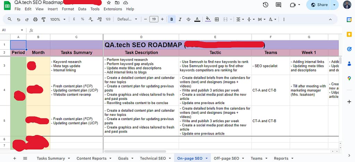
Task: Toggle italic formatting
Action: point(180,19)
